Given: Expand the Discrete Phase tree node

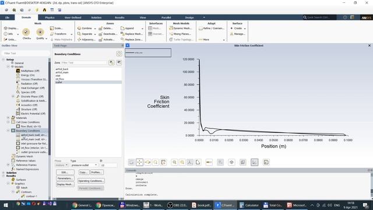Looking at the screenshot, I should click(13, 96).
